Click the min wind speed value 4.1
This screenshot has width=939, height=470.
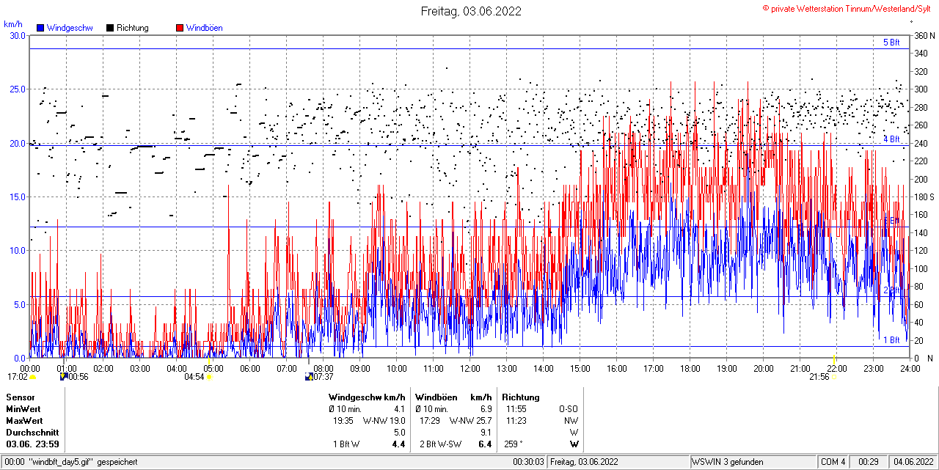click(x=399, y=409)
